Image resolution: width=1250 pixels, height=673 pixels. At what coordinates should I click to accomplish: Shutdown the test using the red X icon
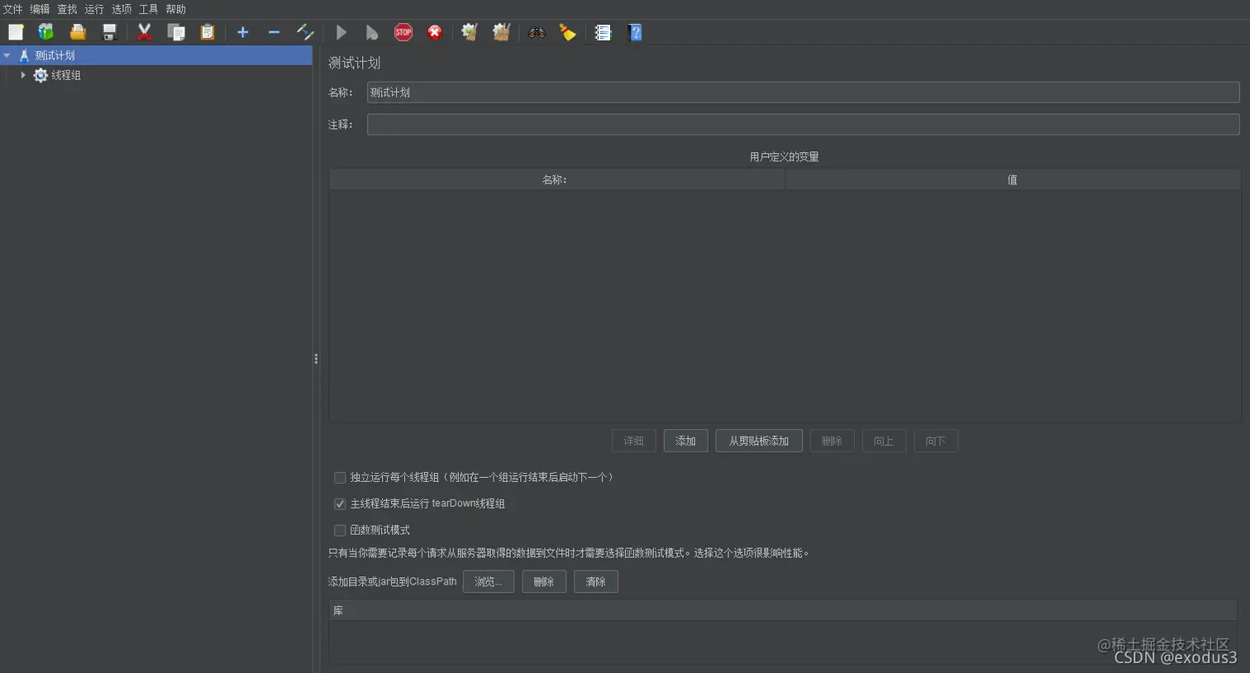tap(434, 32)
